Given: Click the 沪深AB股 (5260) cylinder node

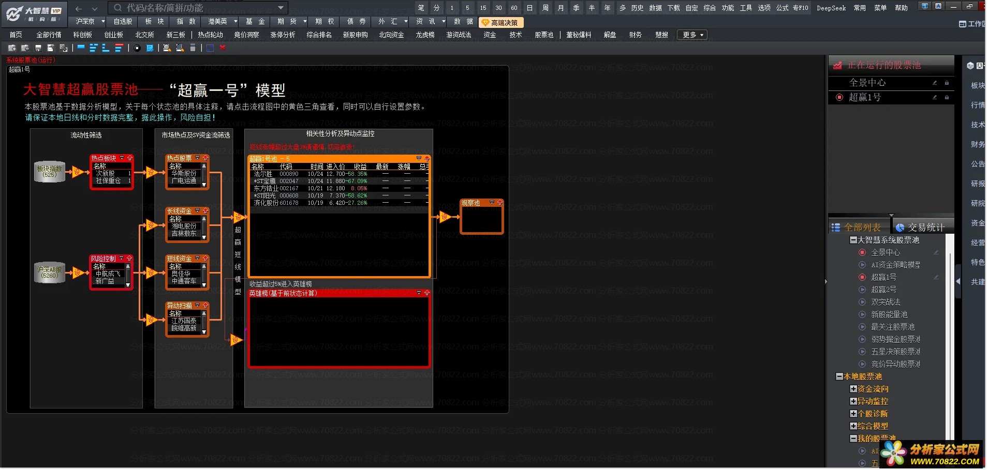Looking at the screenshot, I should tap(50, 272).
